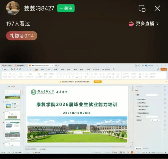Viewport: 168px width, 159px height.
Task: Select the gradient fill radio option
Action: [x=138, y=103]
